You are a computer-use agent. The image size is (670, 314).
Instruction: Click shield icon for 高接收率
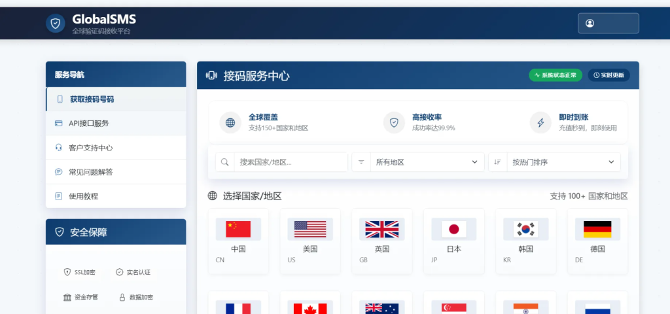click(394, 123)
